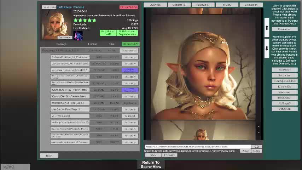Click the resource thumbnail image
This screenshot has width=302, height=170.
tap(57, 24)
